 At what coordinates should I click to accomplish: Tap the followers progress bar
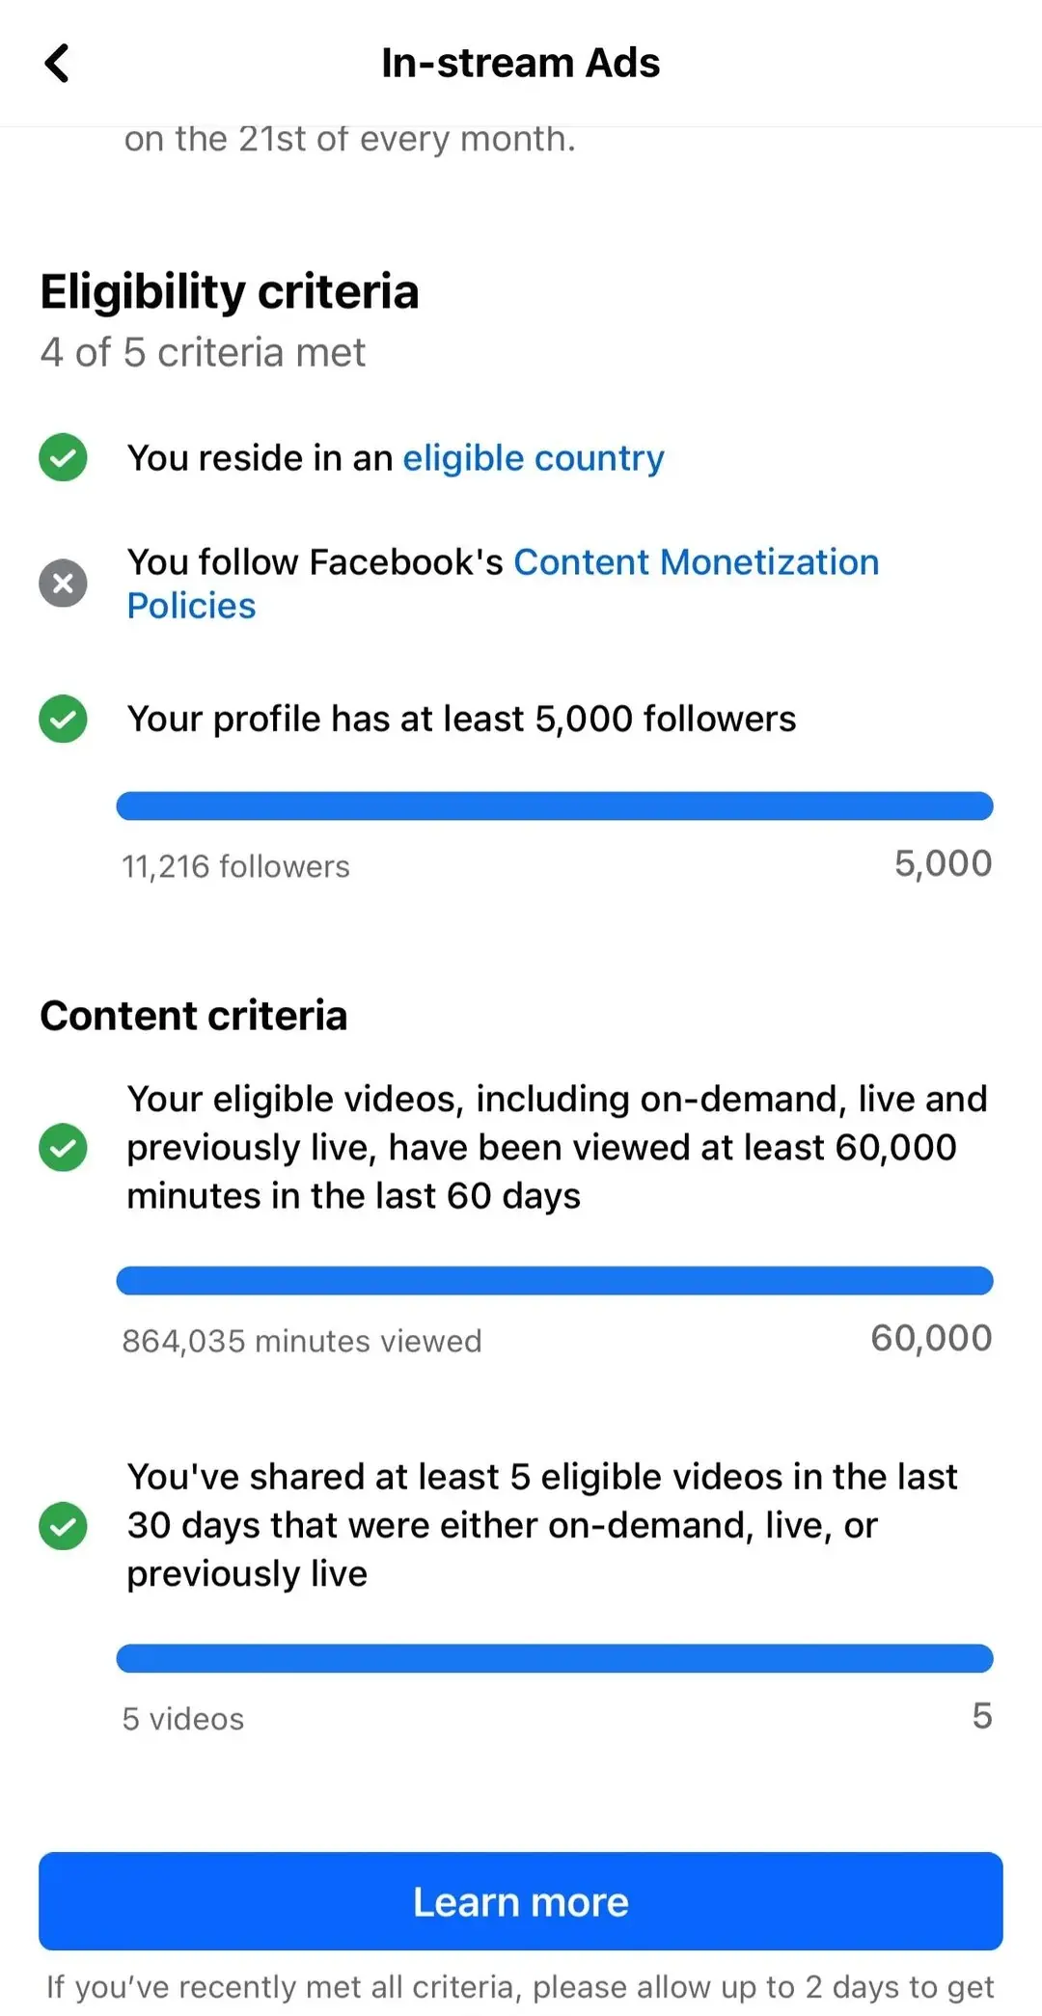[x=554, y=805]
